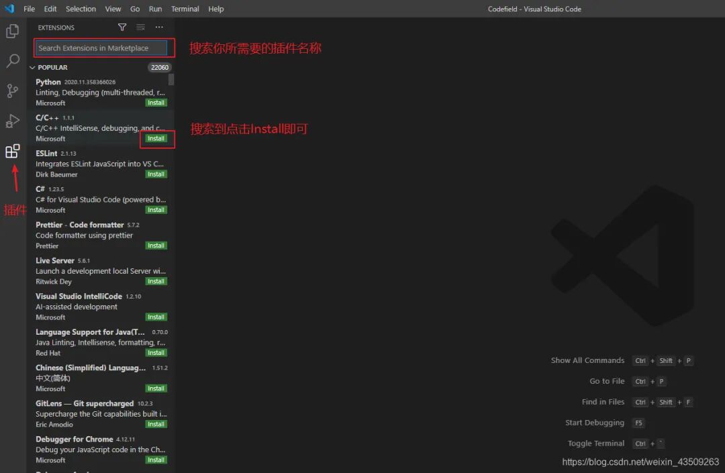Click the AI-assisted development description
Screen dimensions: 725x473
[77, 307]
